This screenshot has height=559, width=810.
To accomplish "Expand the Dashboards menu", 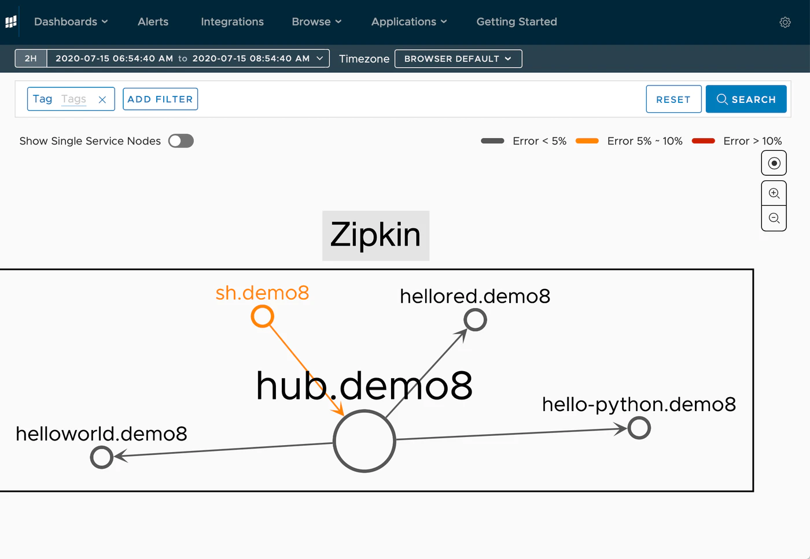I will pyautogui.click(x=71, y=22).
